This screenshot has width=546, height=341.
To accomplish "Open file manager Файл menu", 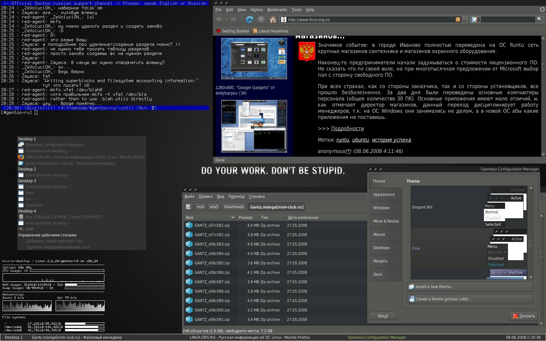I will 189,196.
